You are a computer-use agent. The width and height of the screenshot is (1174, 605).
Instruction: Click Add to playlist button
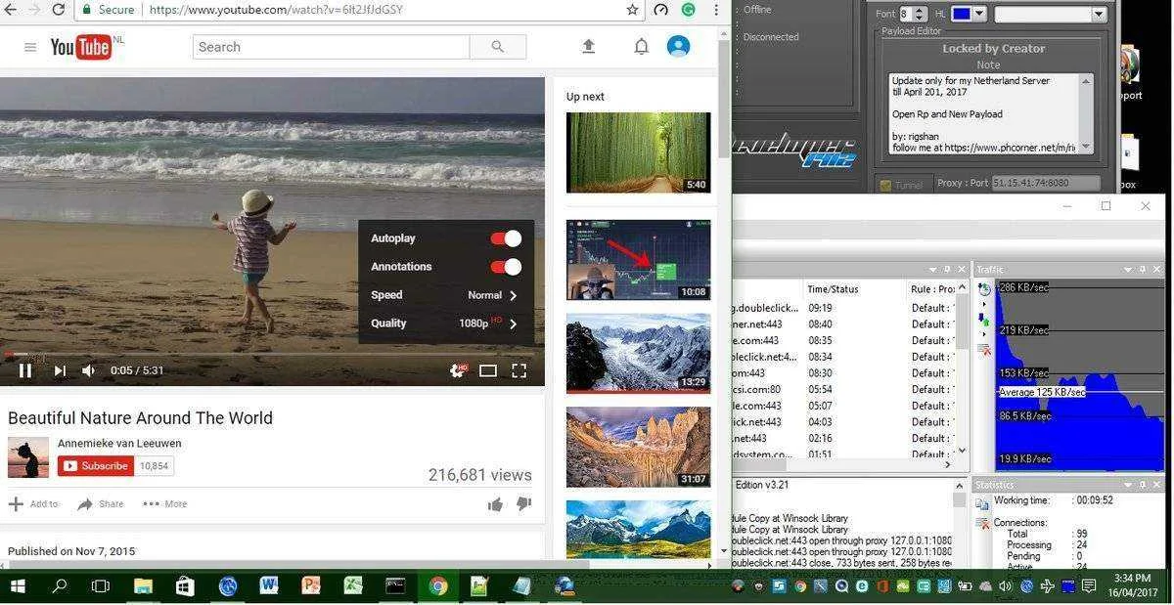pyautogui.click(x=33, y=504)
